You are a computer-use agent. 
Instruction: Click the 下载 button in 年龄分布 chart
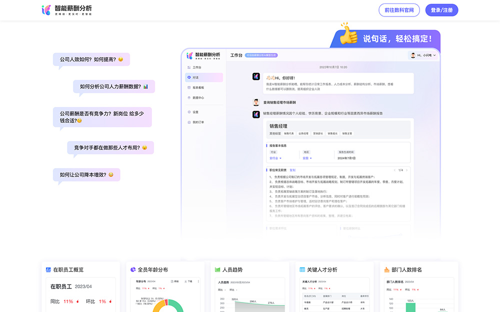coord(188,281)
